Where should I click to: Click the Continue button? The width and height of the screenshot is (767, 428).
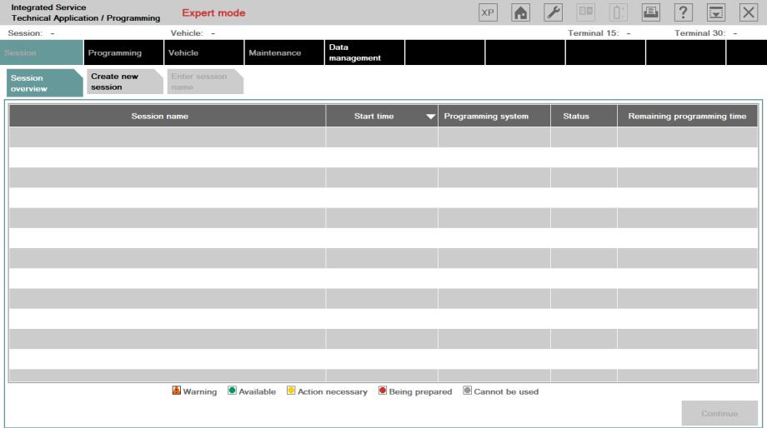click(719, 413)
